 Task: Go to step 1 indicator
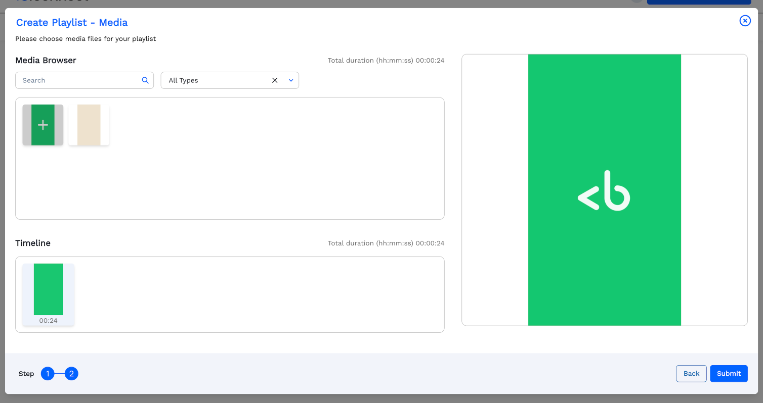(48, 374)
